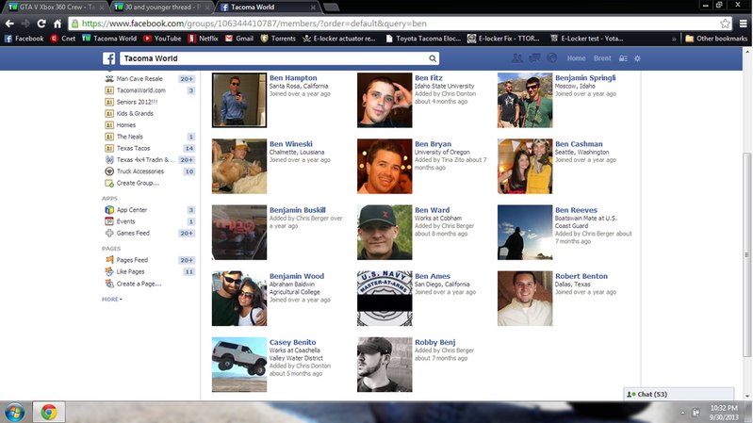Open the Truck Accessories group icon
This screenshot has width=753, height=423.
click(x=109, y=171)
